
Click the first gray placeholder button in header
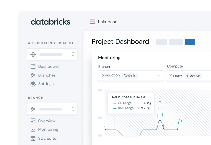(x=161, y=42)
